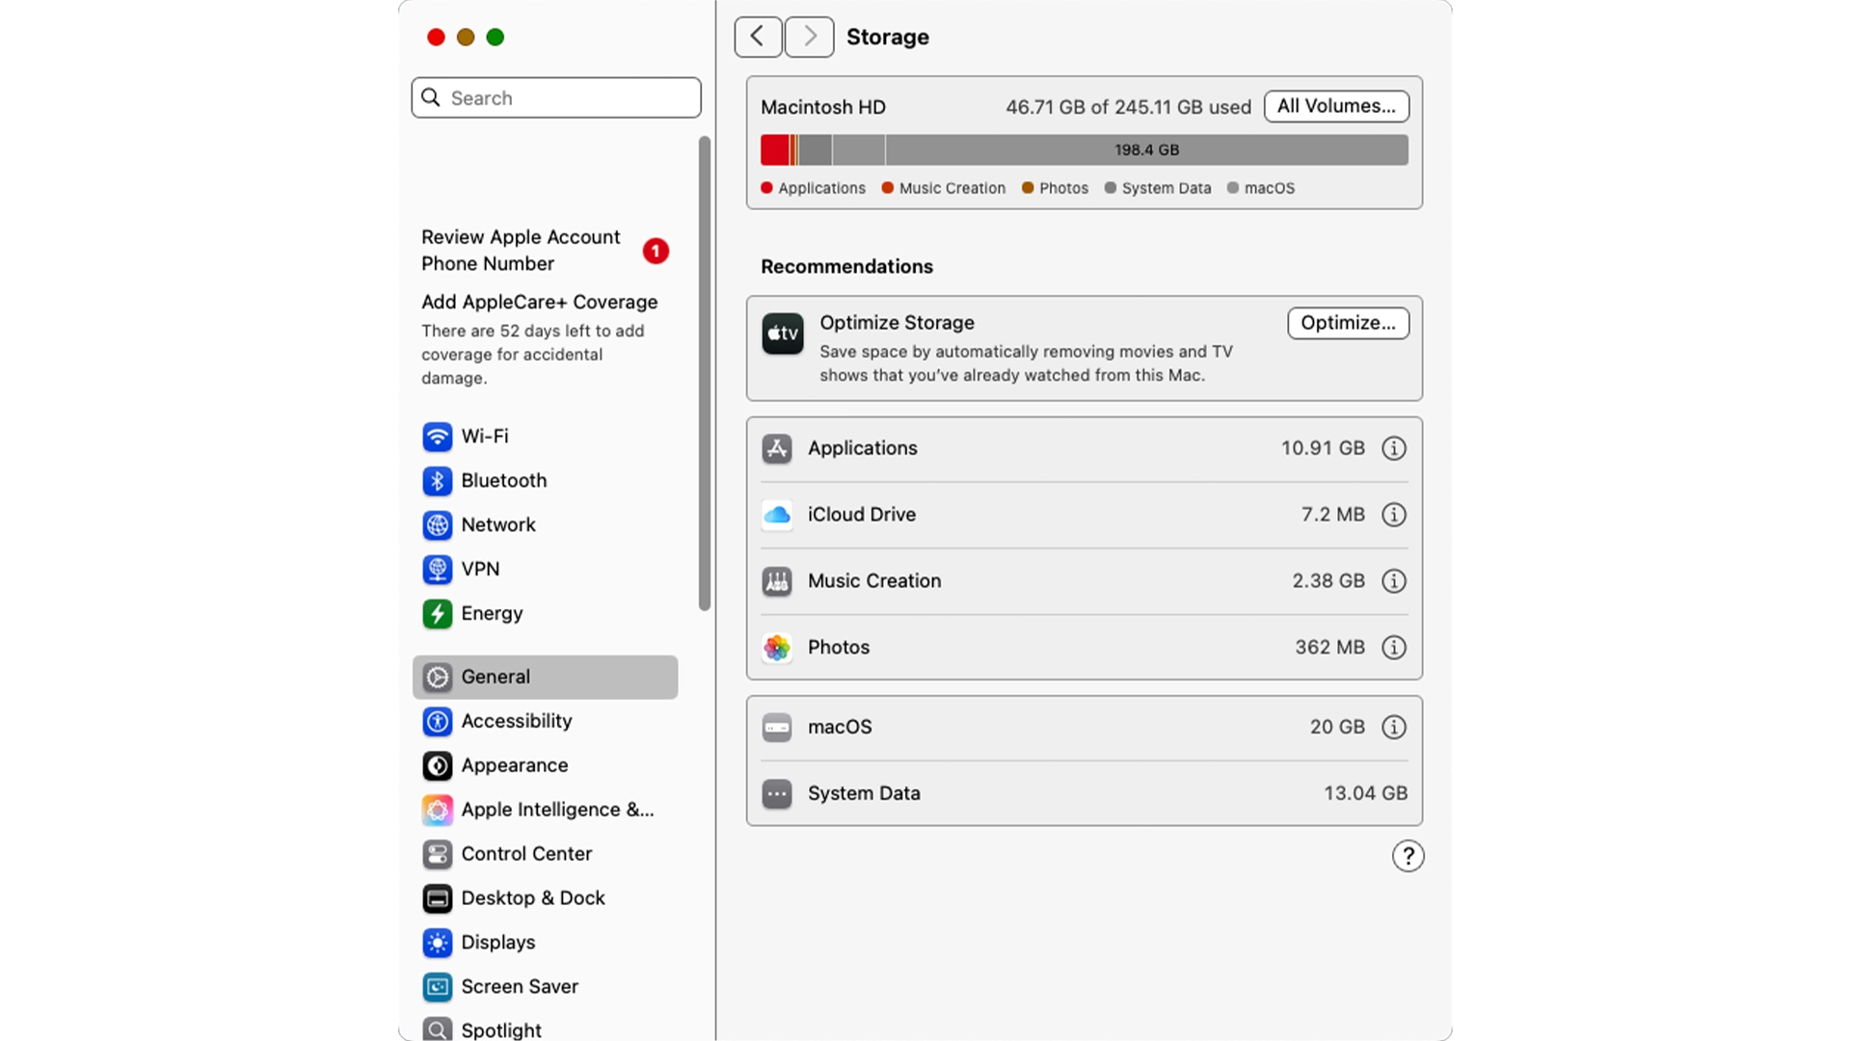Click the macOS drive icon
The width and height of the screenshot is (1851, 1041).
pyautogui.click(x=777, y=728)
